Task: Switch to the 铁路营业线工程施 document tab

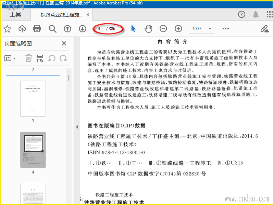Action: pyautogui.click(x=61, y=15)
